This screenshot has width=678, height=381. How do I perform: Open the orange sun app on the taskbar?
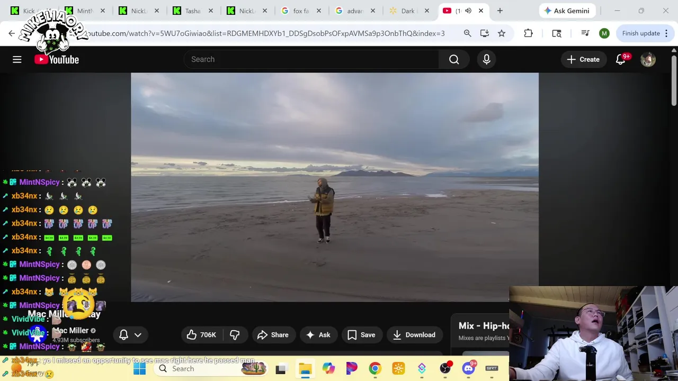pyautogui.click(x=398, y=369)
